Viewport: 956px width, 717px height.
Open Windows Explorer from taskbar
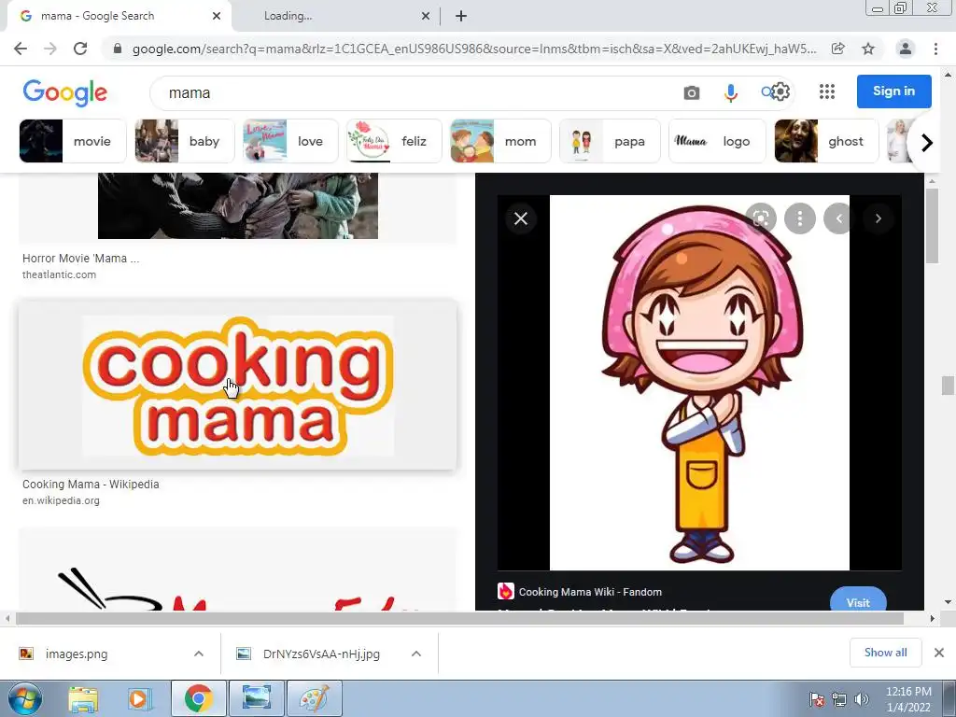tap(83, 698)
